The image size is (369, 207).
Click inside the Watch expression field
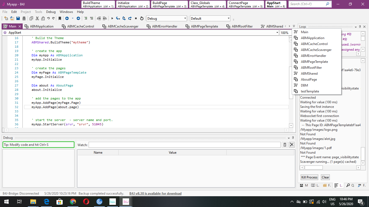click(x=185, y=145)
